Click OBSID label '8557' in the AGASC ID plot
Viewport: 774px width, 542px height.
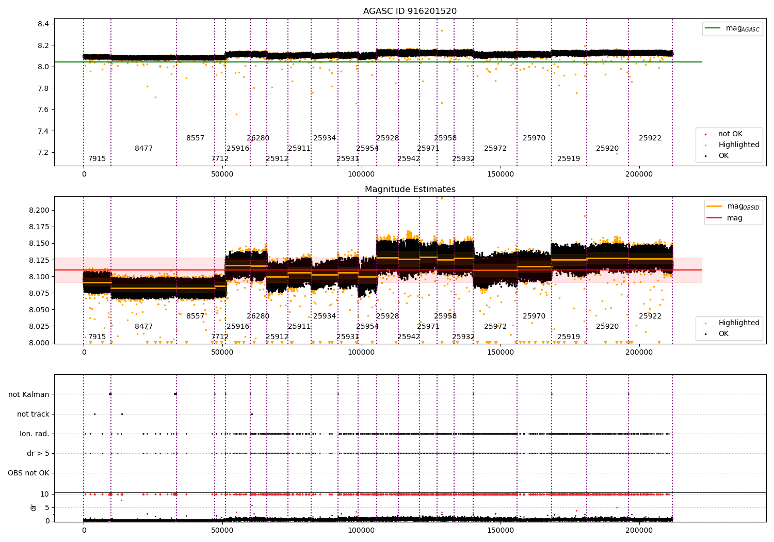click(196, 138)
